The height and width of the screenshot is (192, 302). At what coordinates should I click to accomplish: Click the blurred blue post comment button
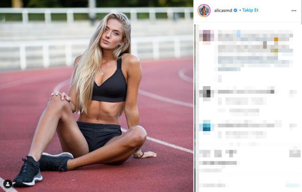[x=293, y=185]
